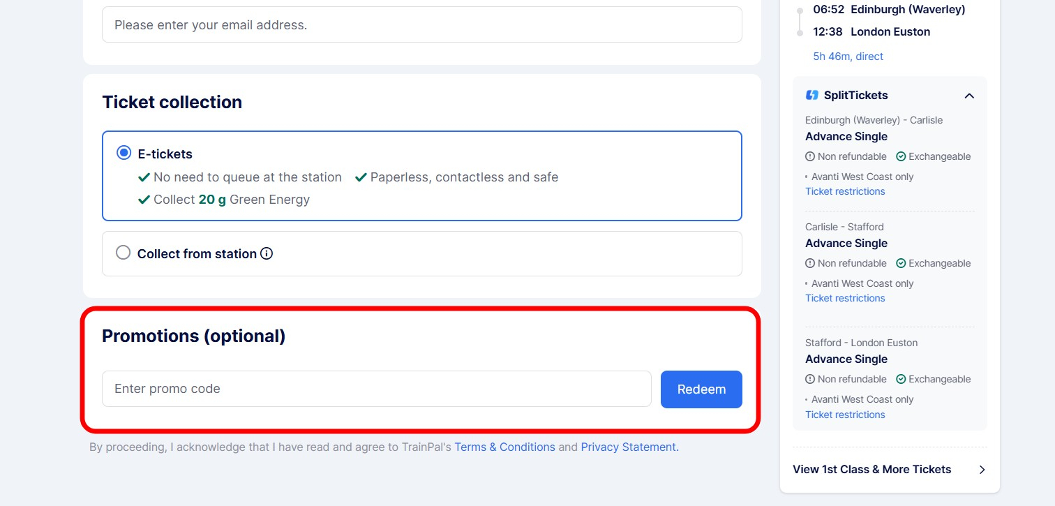Viewport: 1055px width, 506px height.
Task: Focus the Enter promo code field
Action: coord(377,389)
